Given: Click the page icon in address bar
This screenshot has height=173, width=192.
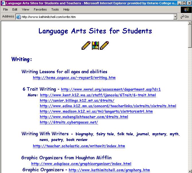Looking at the screenshot, I should coord(19,17).
